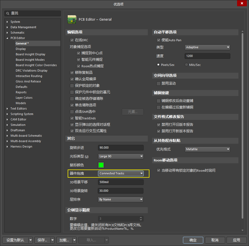
Task: Select the Mils/Sec radio button
Action: (x=186, y=65)
